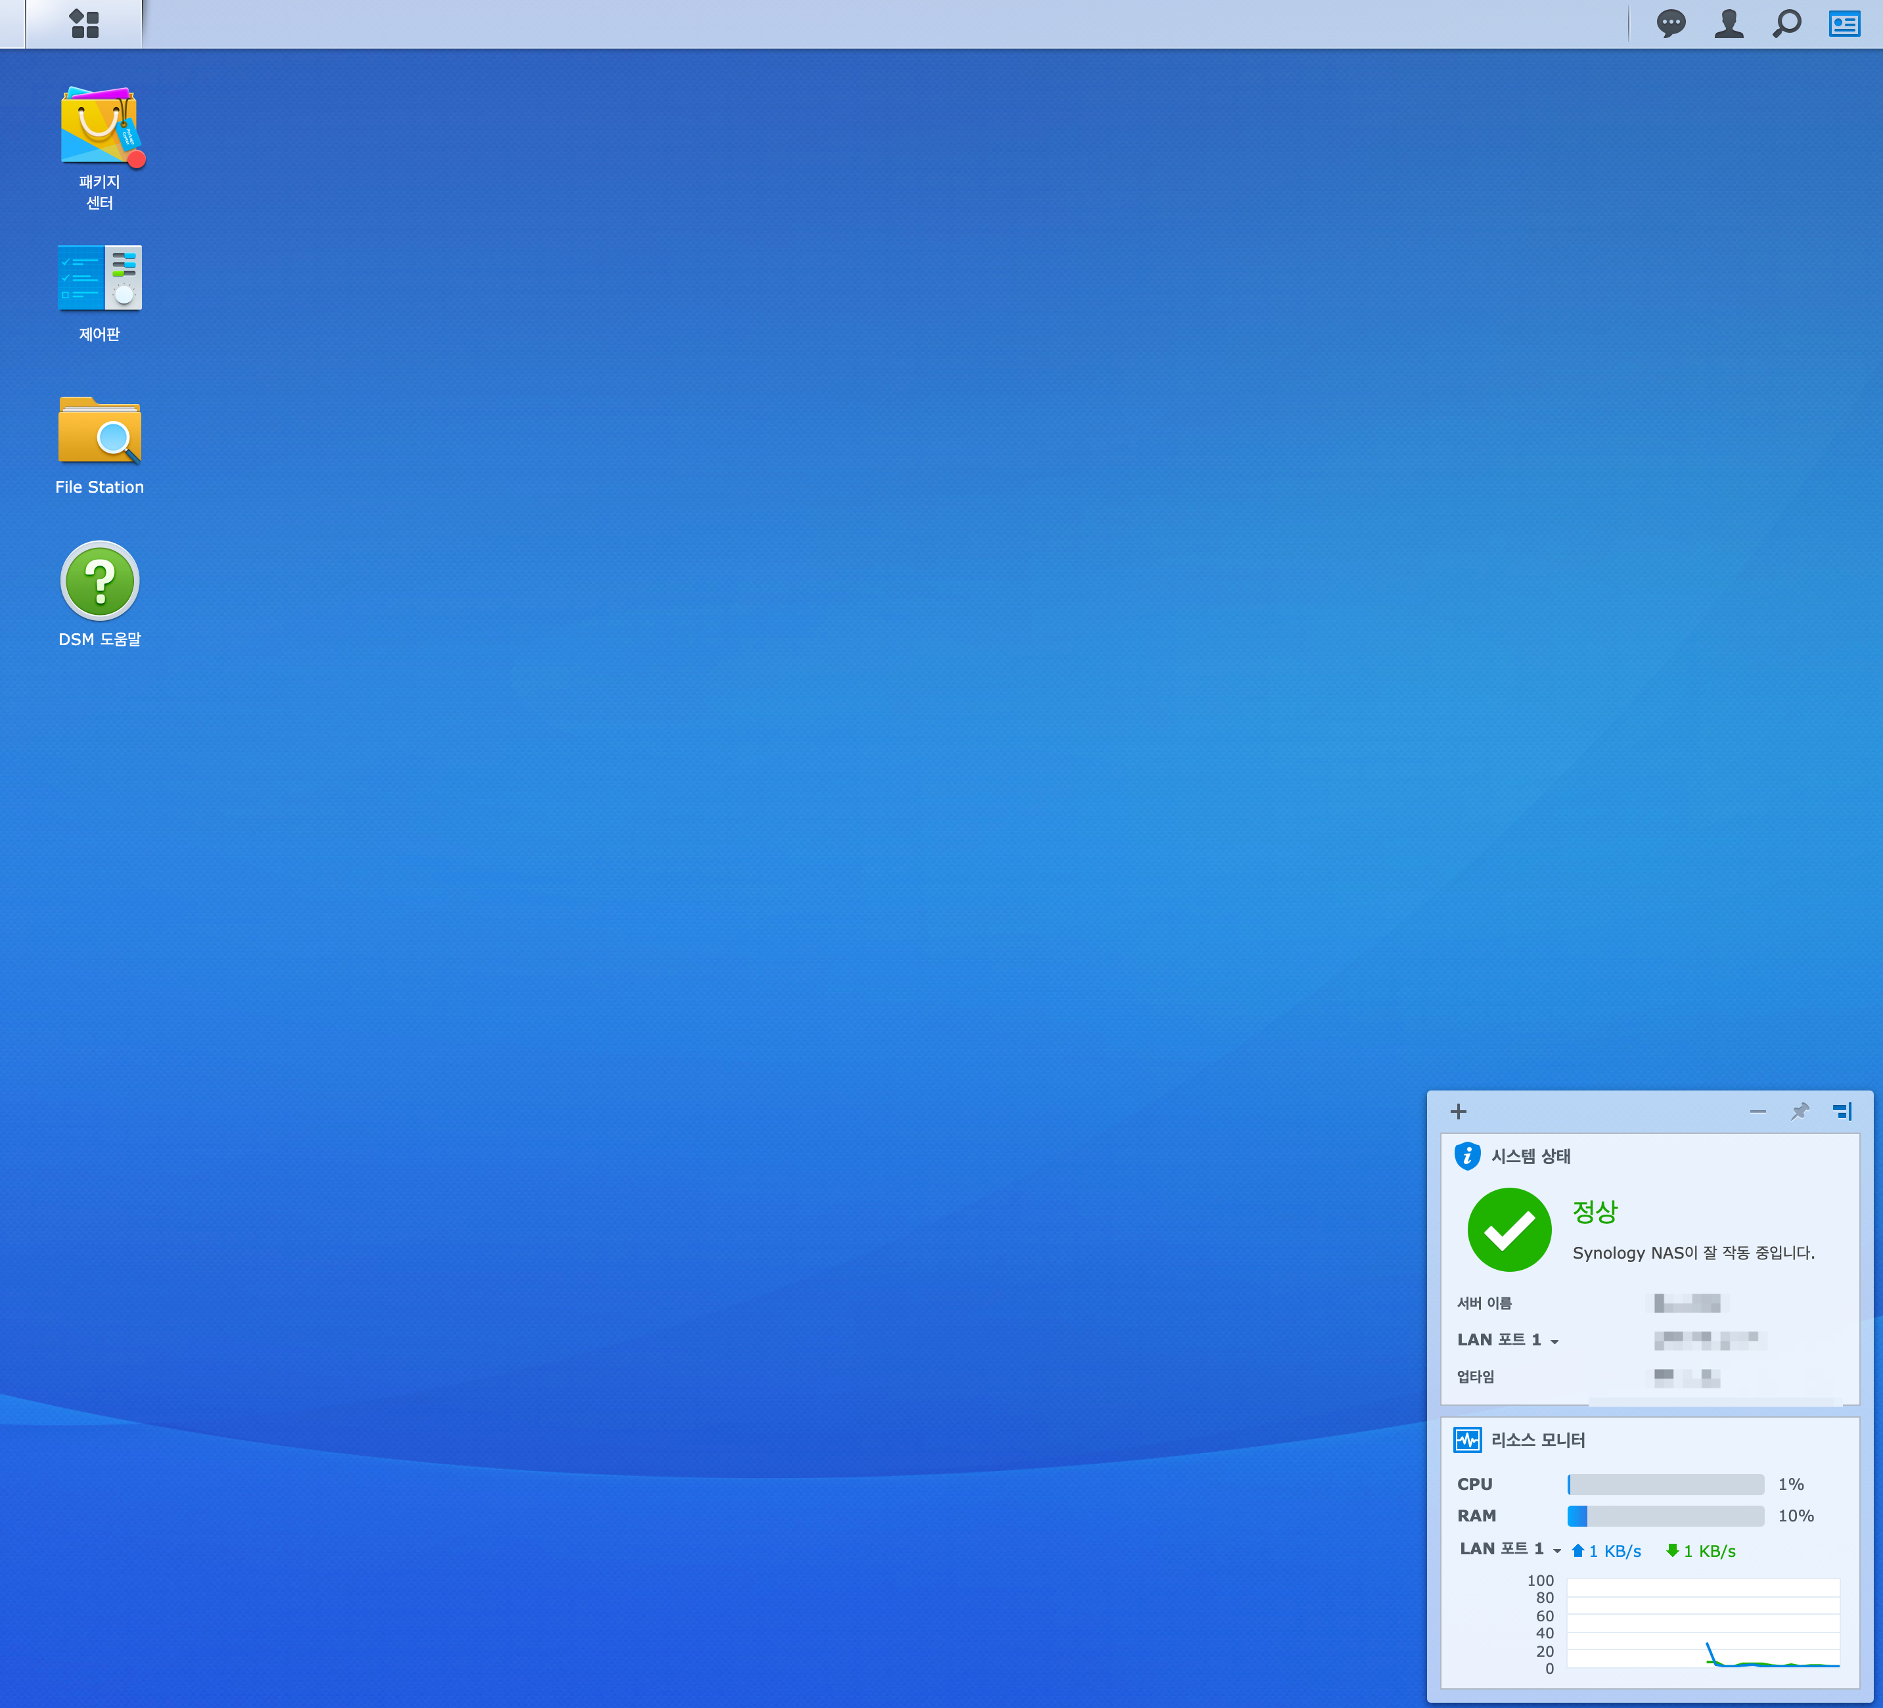The width and height of the screenshot is (1883, 1708).
Task: Toggle the widgets panel icon in taskbar
Action: coord(1844,24)
